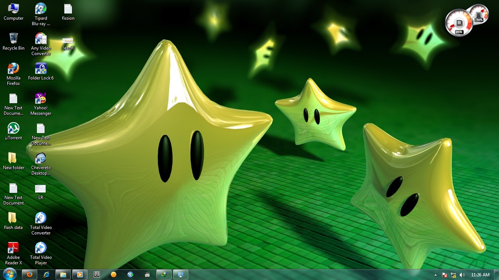The width and height of the screenshot is (499, 280).
Task: Click the Folder Lock 6 shortcut
Action: 41,69
